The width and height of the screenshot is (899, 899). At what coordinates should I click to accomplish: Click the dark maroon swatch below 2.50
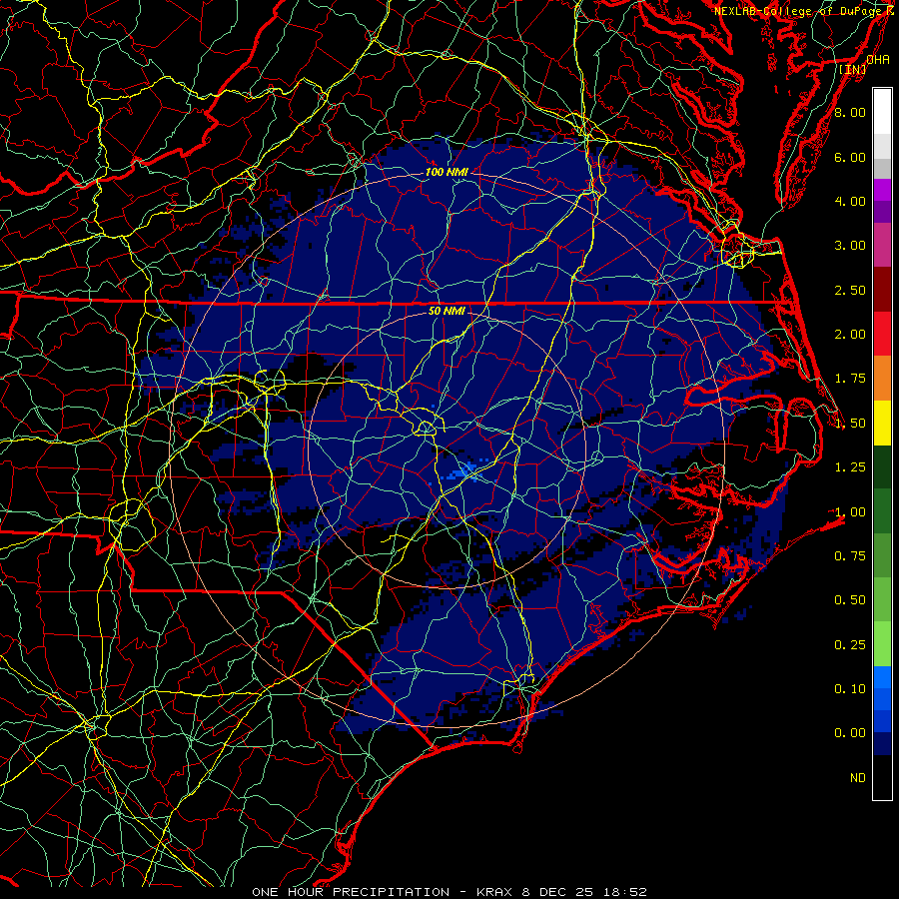point(882,290)
